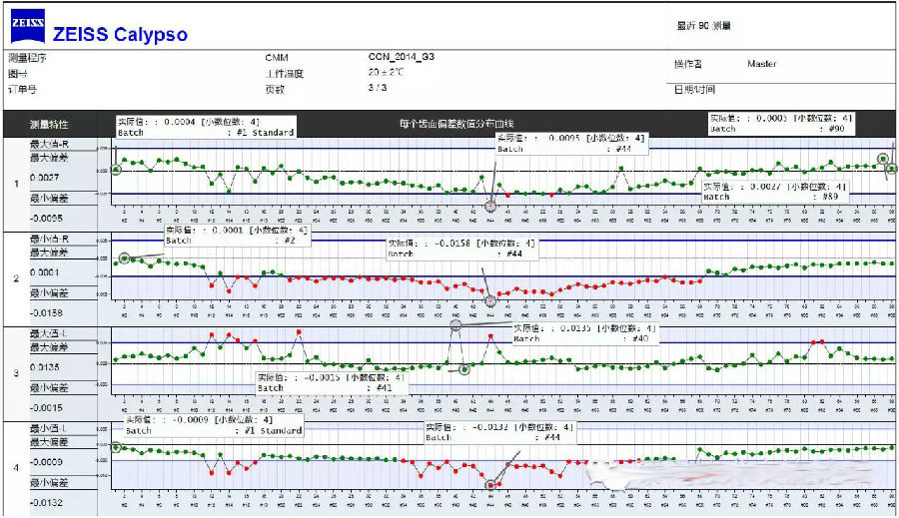This screenshot has width=899, height=518.
Task: Click the "日期/时间" label
Action: (x=694, y=90)
